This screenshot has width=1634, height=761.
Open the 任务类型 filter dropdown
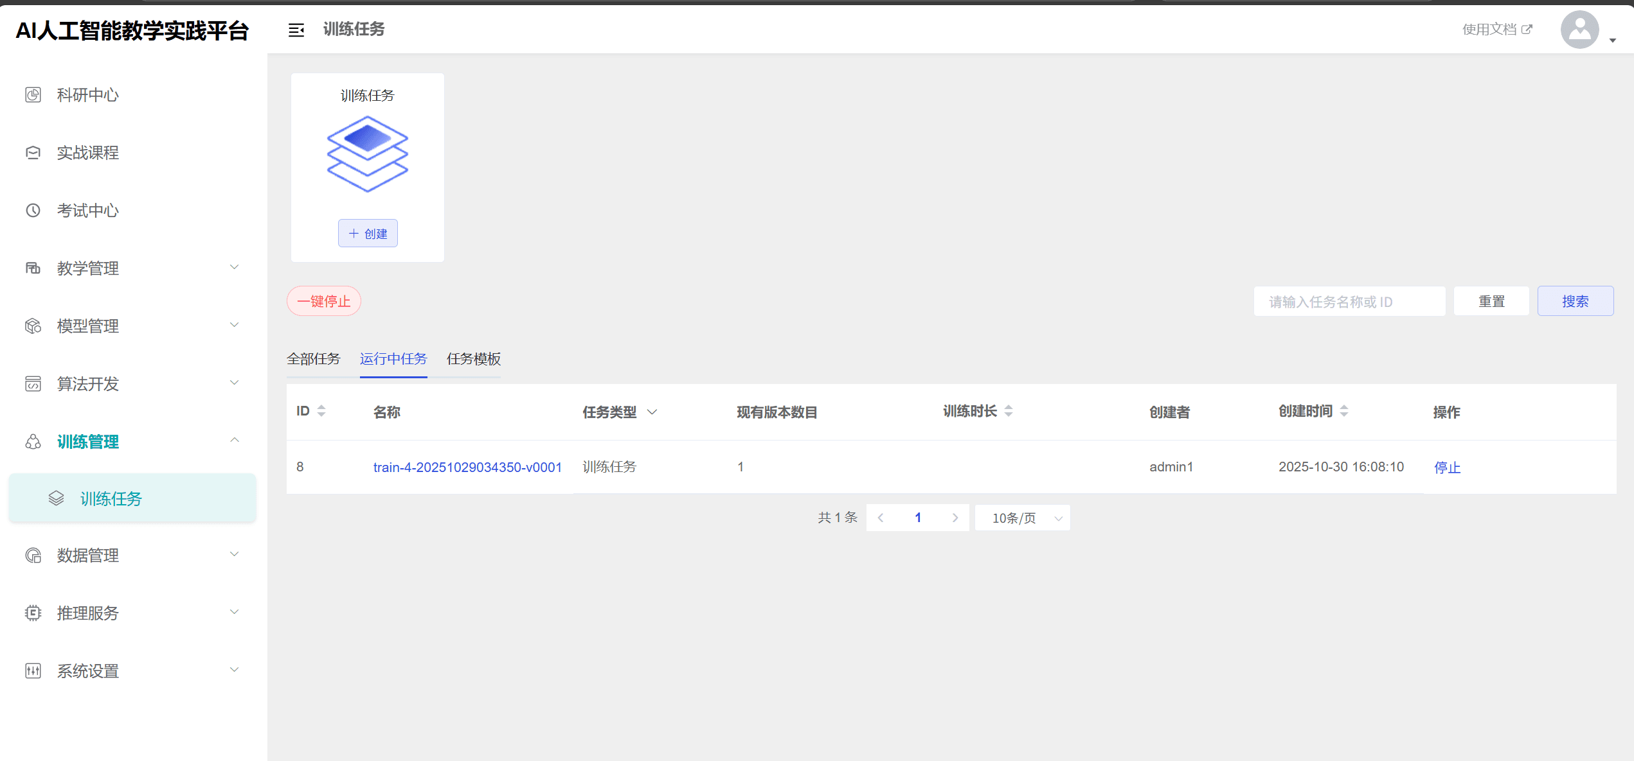652,412
